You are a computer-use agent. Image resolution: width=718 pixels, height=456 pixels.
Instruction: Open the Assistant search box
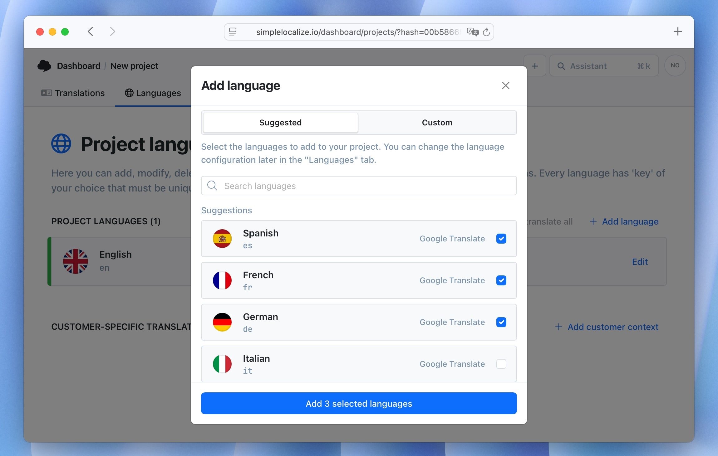tap(604, 66)
